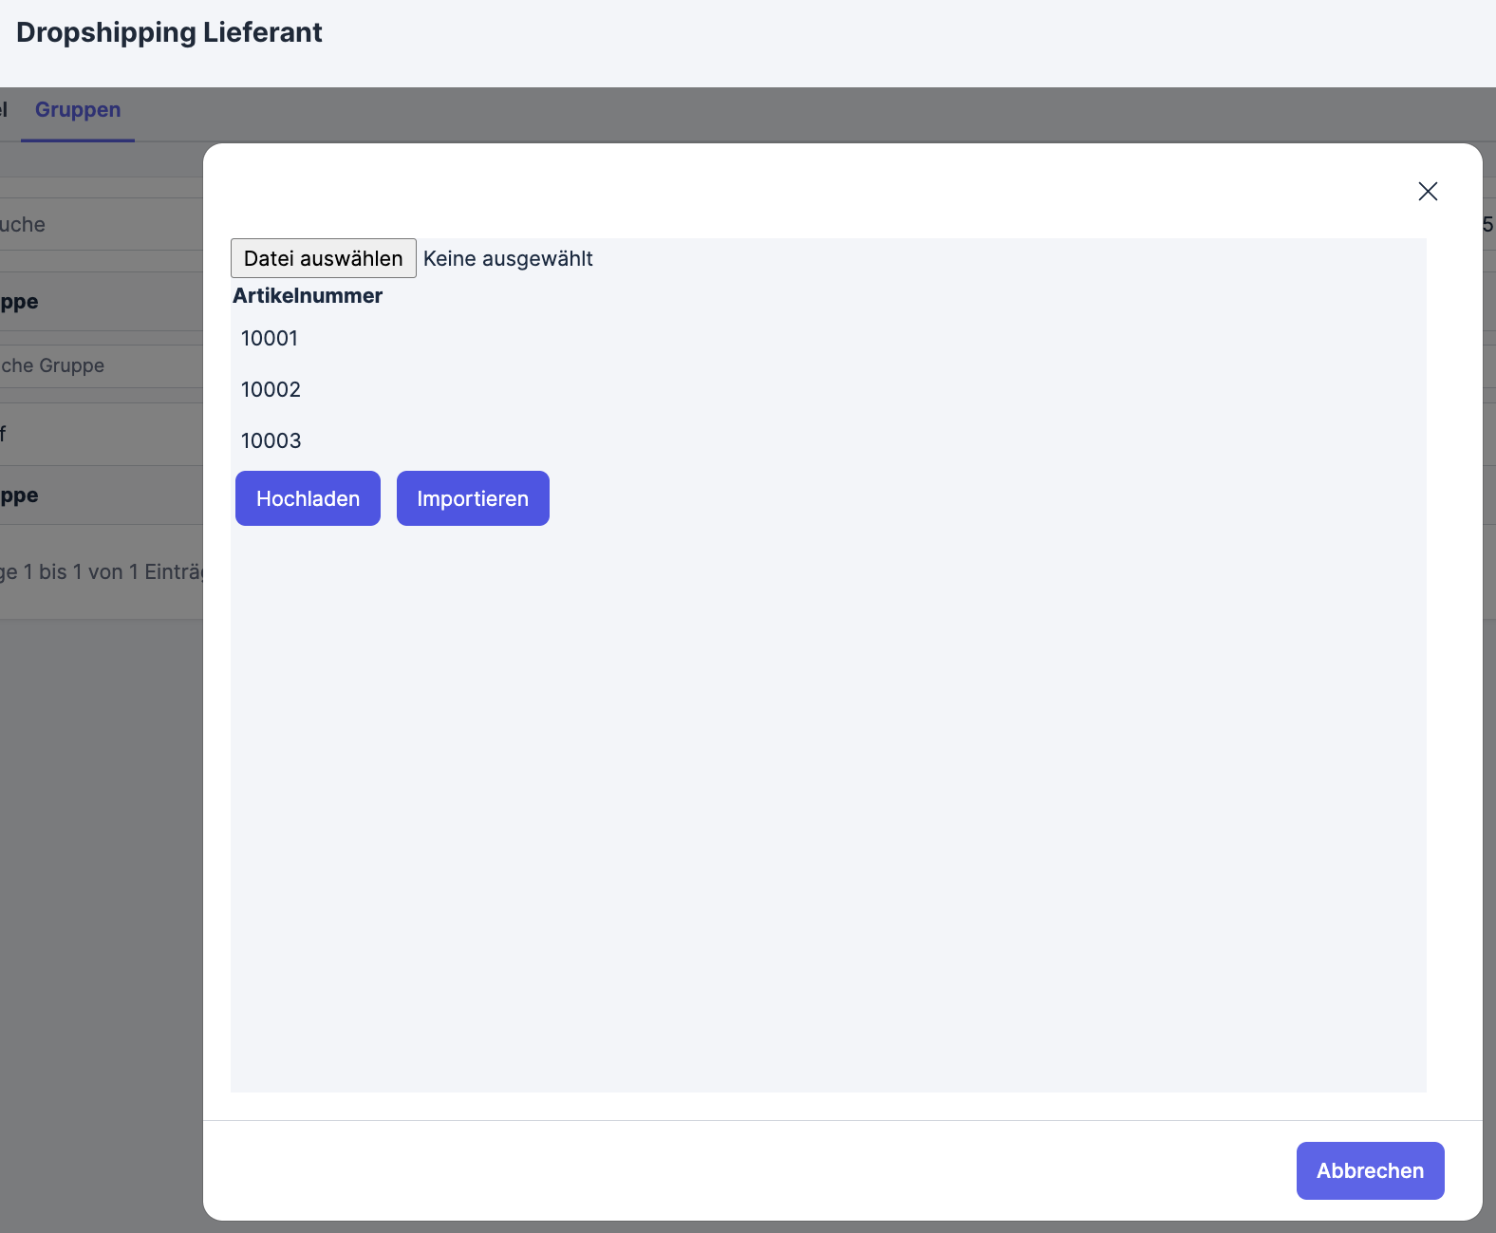Close the dialog with the X icon

(x=1427, y=192)
